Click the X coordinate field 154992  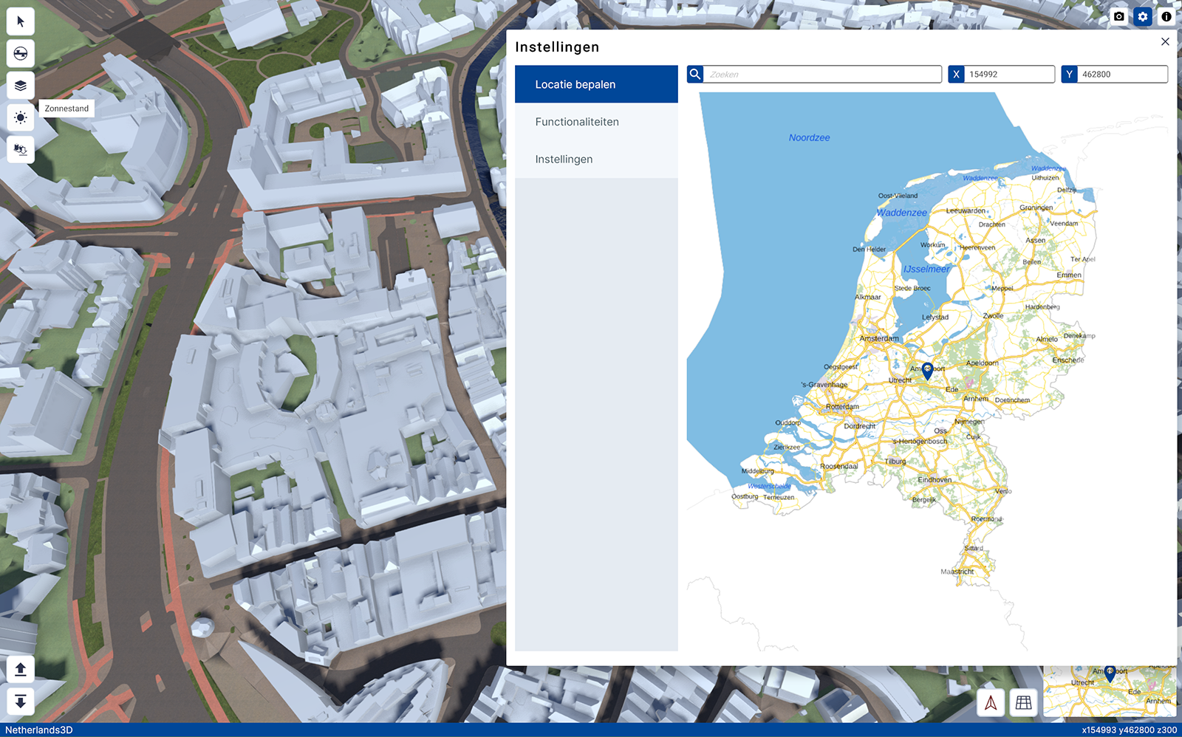(x=1009, y=74)
